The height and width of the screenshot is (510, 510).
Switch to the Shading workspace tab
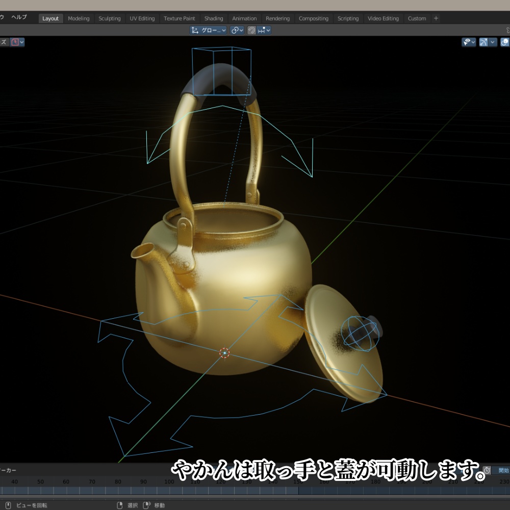(x=214, y=18)
